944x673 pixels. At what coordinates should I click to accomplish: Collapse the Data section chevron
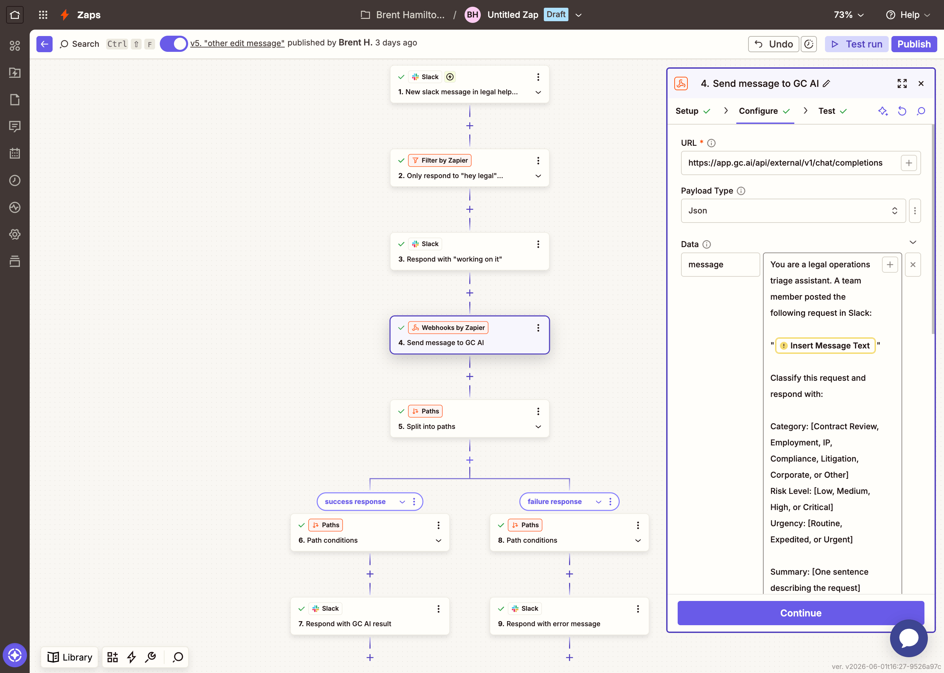pos(913,242)
